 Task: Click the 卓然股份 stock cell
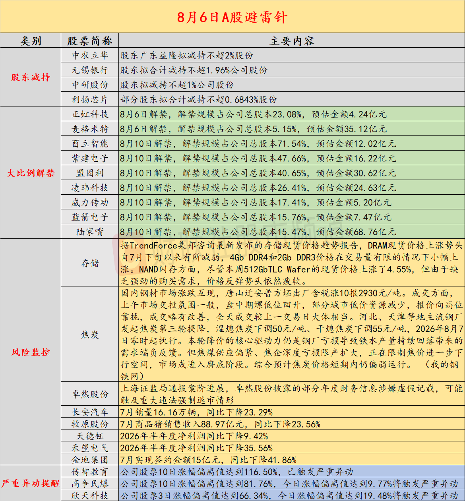coord(90,394)
